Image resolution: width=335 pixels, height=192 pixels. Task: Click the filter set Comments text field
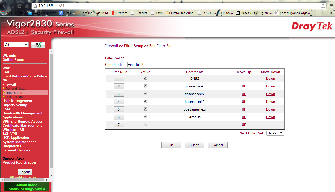(x=149, y=65)
